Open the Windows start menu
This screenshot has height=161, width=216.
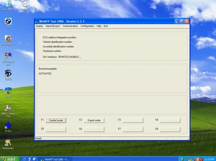(10, 159)
